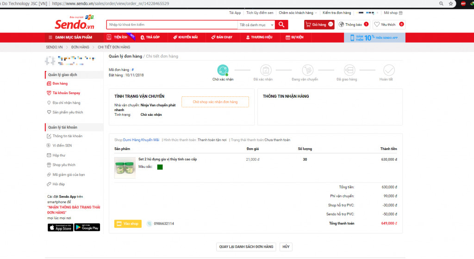Open Thông báo notifications globe icon
The width and height of the screenshot is (474, 259).
point(353,25)
